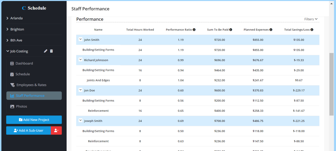The image size is (336, 151).
Task: Click the Sum To Be Paid info icon
Action: pos(231,30)
